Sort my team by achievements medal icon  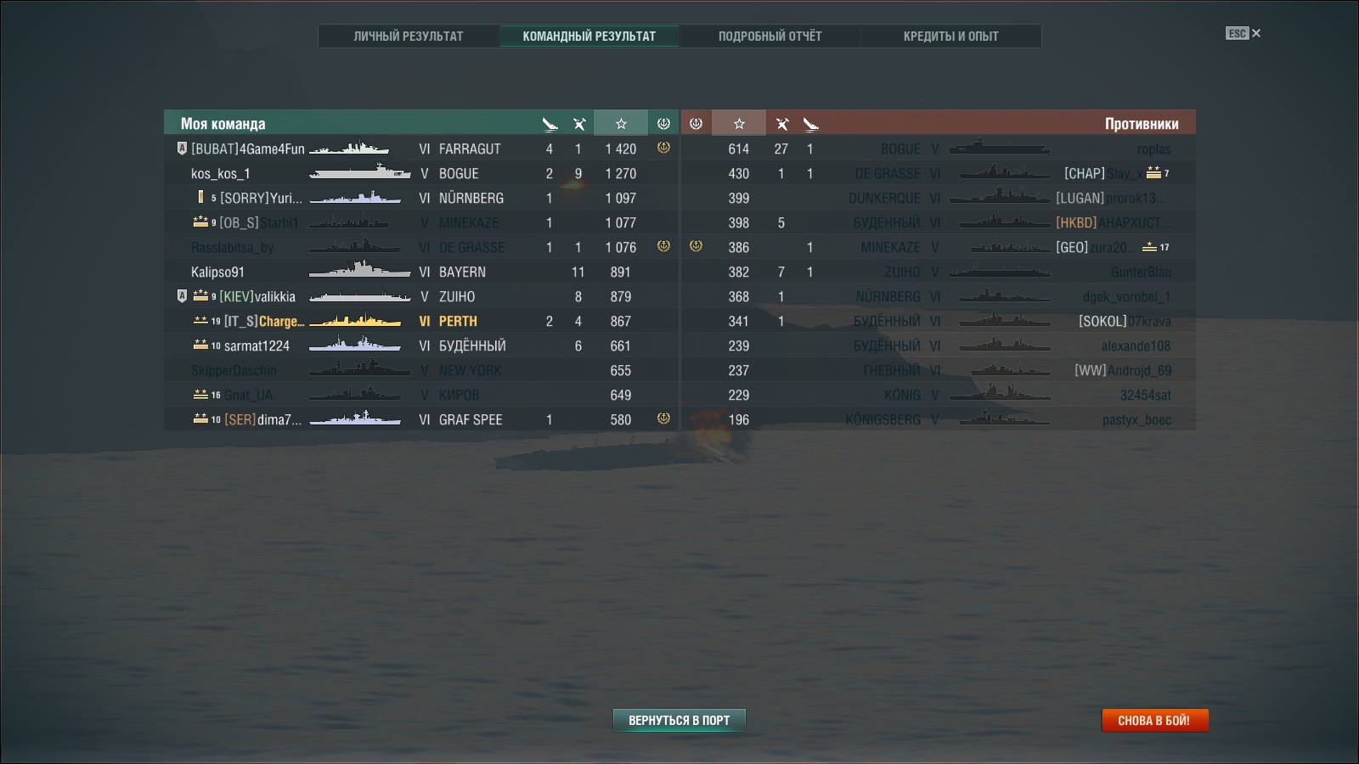[663, 124]
